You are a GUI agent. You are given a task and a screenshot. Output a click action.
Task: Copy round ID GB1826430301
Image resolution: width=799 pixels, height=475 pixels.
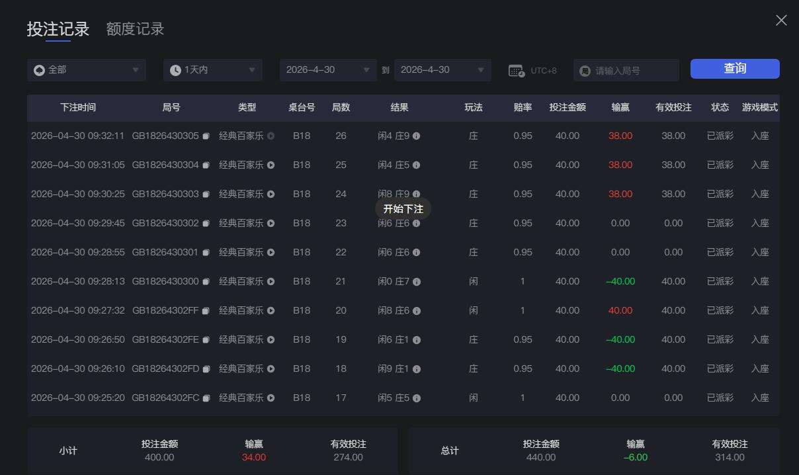(x=206, y=253)
